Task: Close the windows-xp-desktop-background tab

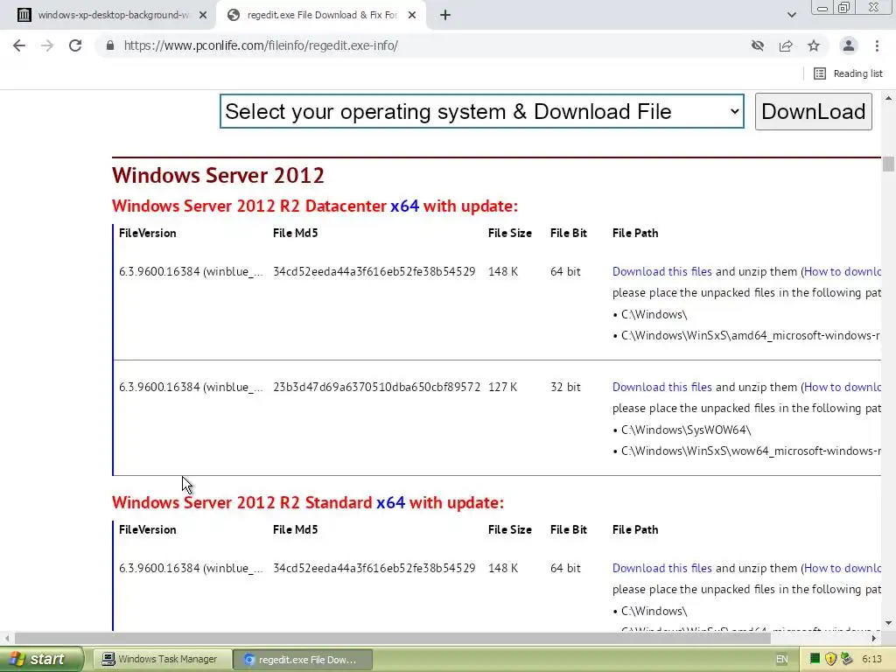Action: 203,16
